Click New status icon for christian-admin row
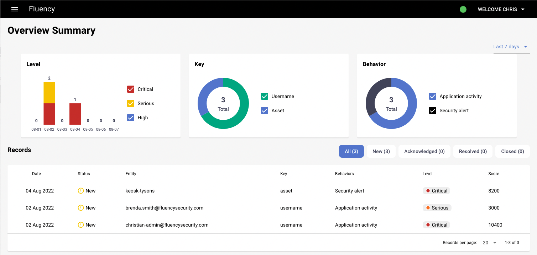Viewport: 537px width, 255px height. [81, 225]
